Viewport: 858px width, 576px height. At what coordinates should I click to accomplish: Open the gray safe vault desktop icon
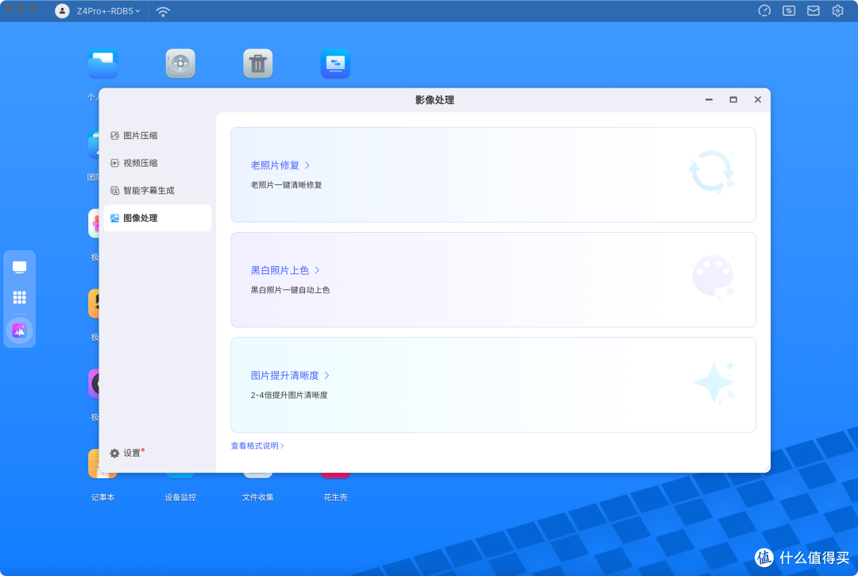click(x=180, y=64)
